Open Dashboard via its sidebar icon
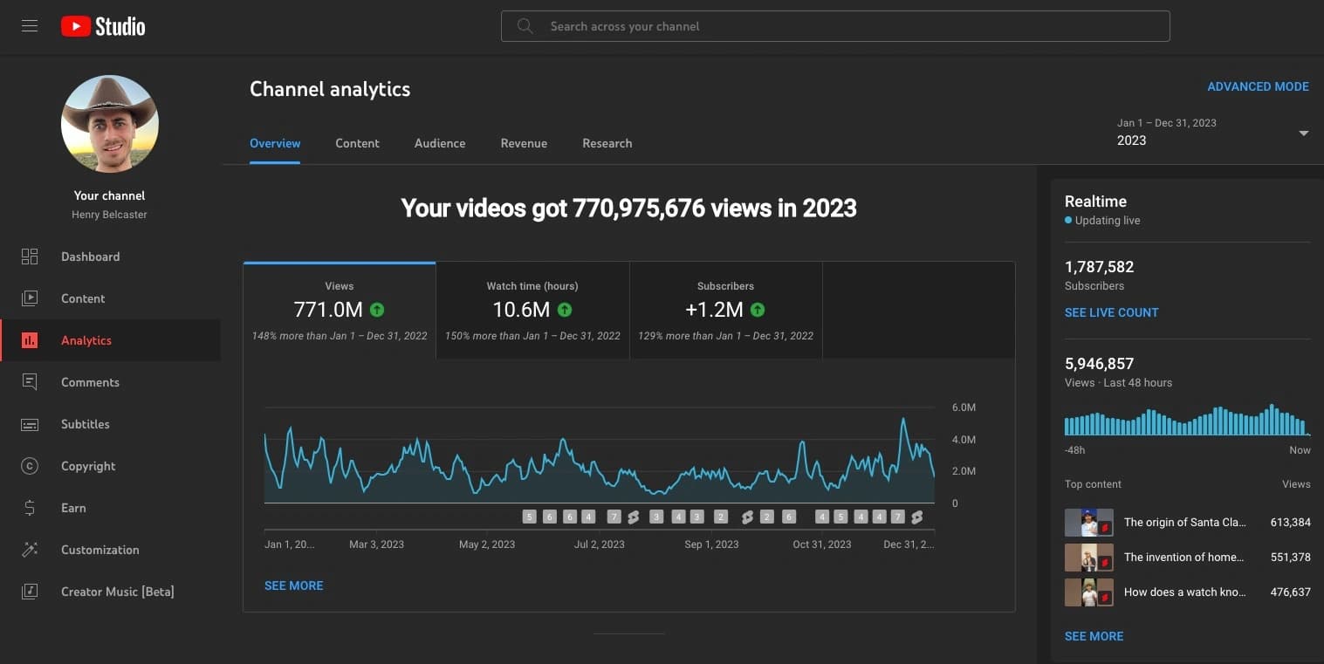1324x664 pixels. tap(30, 257)
